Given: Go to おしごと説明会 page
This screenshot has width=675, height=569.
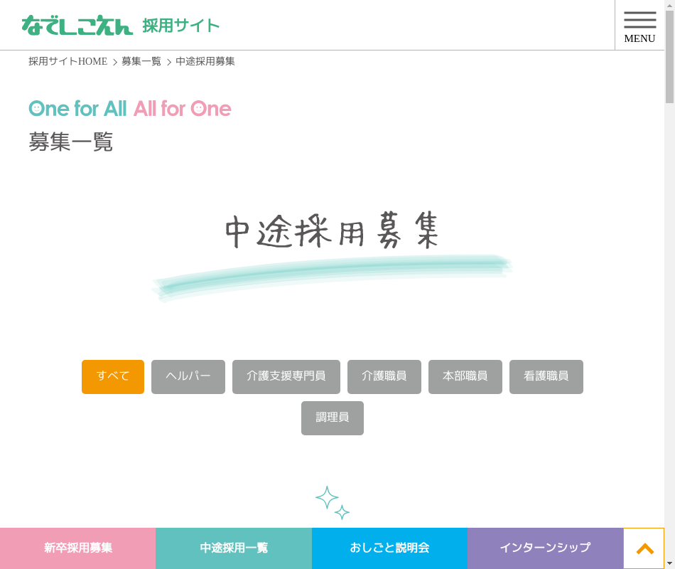Looking at the screenshot, I should 389,548.
